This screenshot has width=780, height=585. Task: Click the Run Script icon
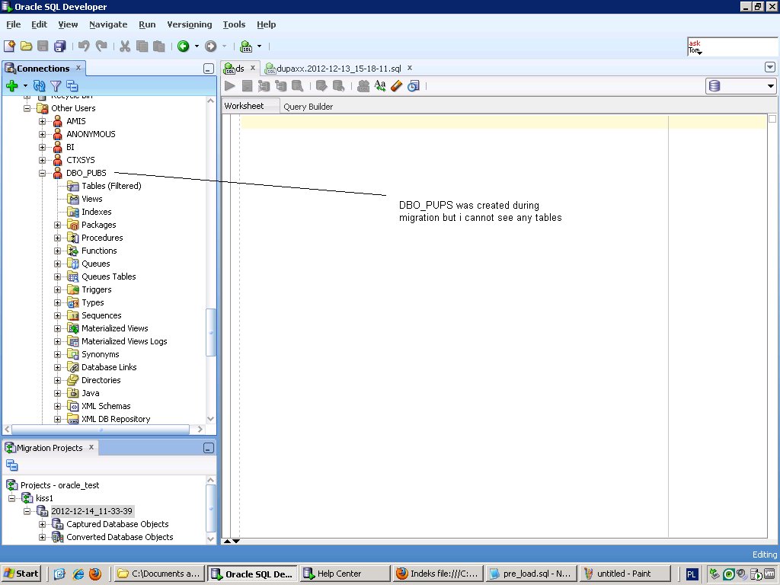click(x=247, y=85)
